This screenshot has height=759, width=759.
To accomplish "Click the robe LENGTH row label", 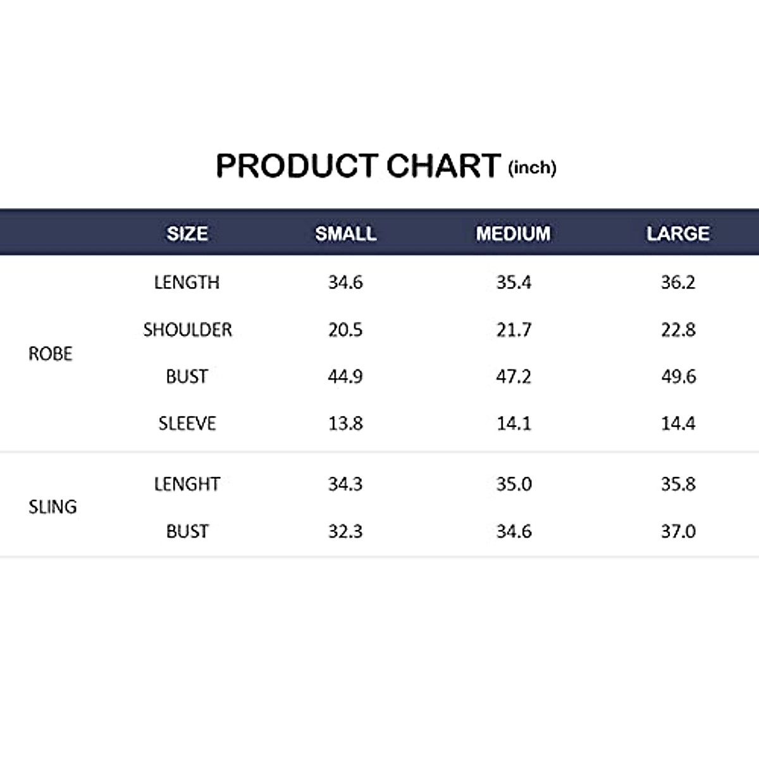I will pyautogui.click(x=187, y=282).
